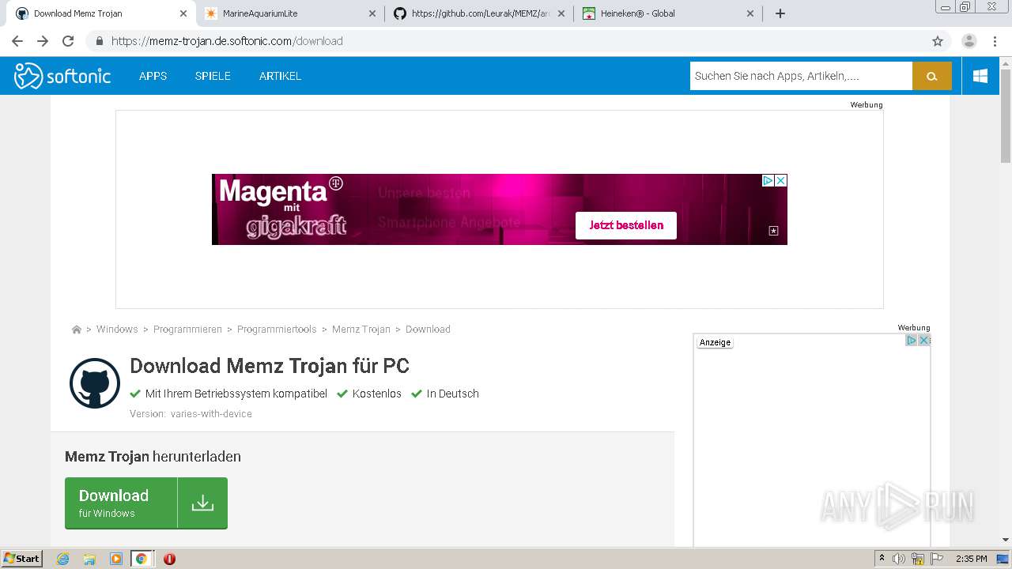Close the Download Memz Trojan tab
The height and width of the screenshot is (569, 1012).
183,13
